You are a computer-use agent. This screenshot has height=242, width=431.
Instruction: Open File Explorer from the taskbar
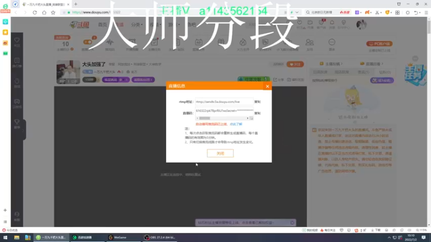(x=17, y=238)
